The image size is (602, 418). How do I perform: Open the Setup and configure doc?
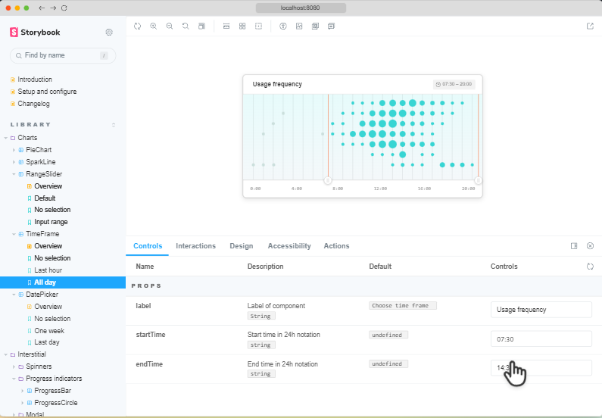(x=47, y=92)
